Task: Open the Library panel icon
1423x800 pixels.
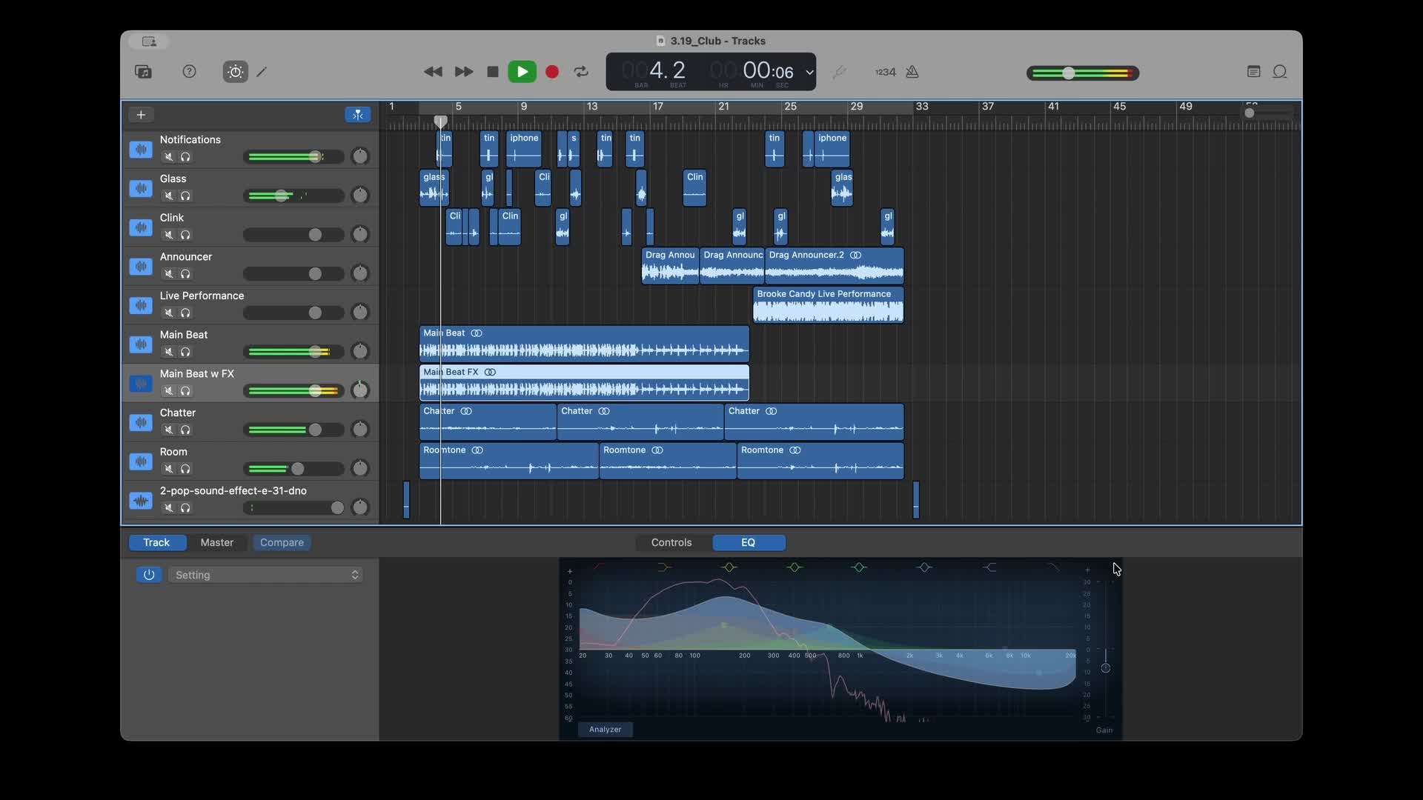Action: point(143,72)
